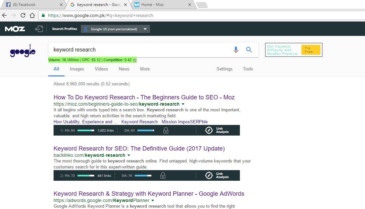Open How To Do Keyword Research Moz result
This screenshot has height=209, width=365.
pos(144,97)
